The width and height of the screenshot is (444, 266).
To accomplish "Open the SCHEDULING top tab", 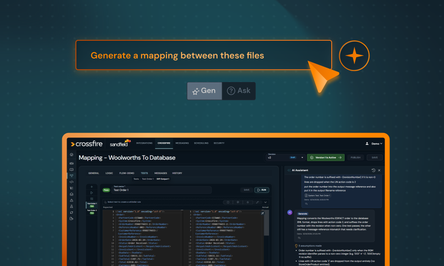I will click(x=201, y=143).
